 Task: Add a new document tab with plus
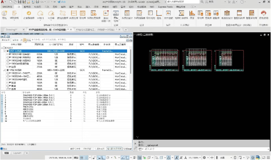(x=126, y=30)
